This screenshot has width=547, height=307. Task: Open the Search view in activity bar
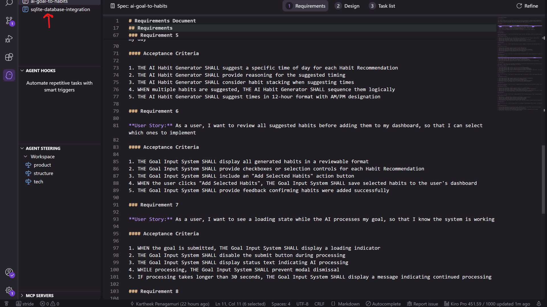point(9,3)
